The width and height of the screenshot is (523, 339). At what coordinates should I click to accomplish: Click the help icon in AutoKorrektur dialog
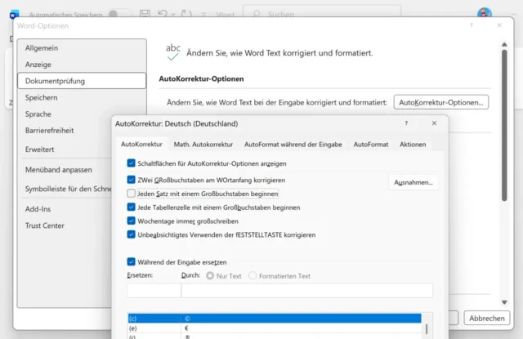pyautogui.click(x=406, y=123)
